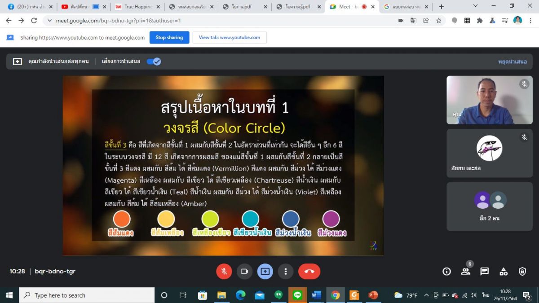Unmute the microphone in Meet
The height and width of the screenshot is (303, 539).
click(224, 271)
